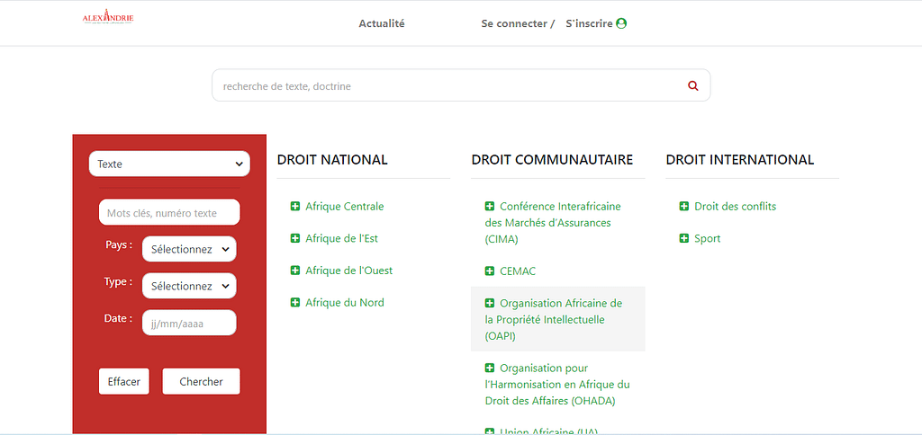Click the green user icon beside S'inscrire
The width and height of the screenshot is (922, 435).
coord(621,23)
